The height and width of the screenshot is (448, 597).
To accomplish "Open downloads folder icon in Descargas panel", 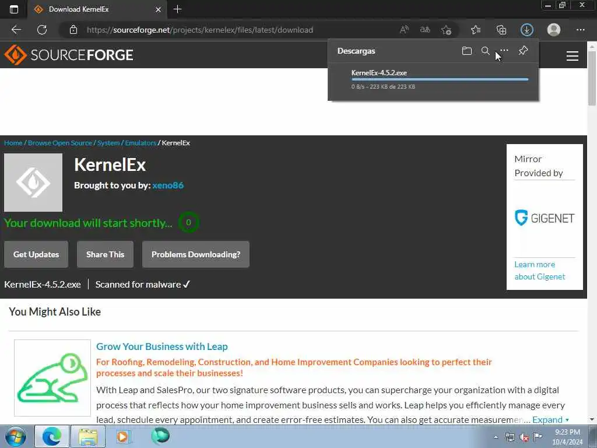I will (467, 51).
